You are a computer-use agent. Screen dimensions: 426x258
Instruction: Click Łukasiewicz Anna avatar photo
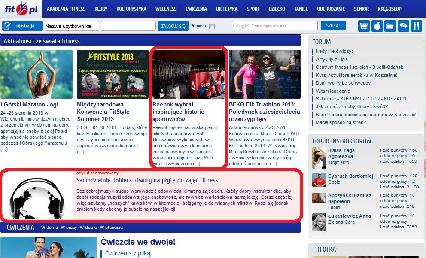click(319, 222)
